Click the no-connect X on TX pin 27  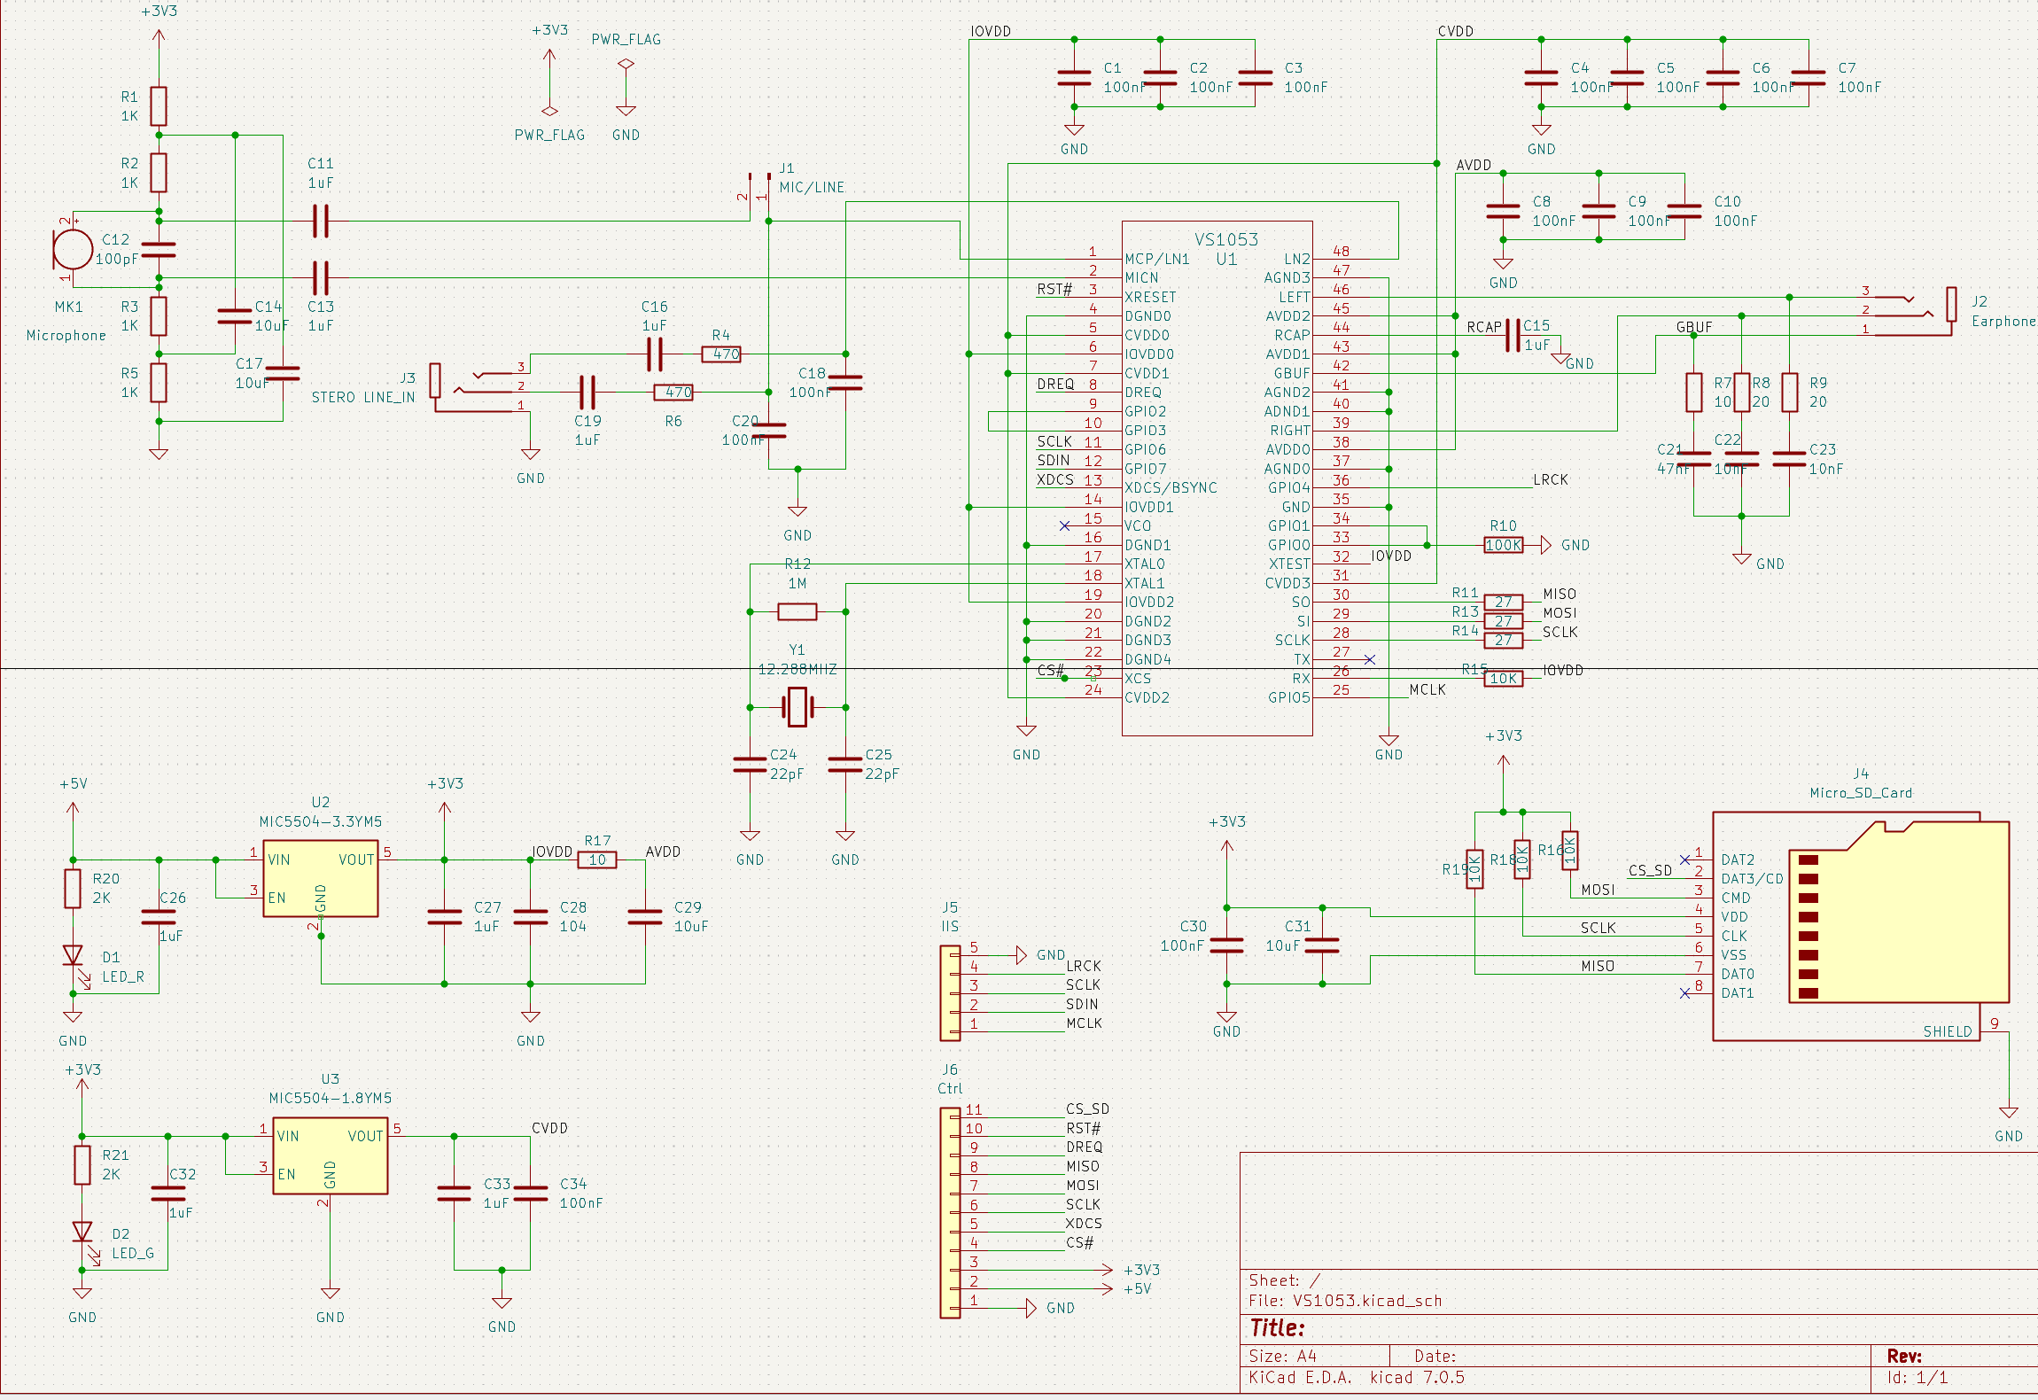point(1370,659)
